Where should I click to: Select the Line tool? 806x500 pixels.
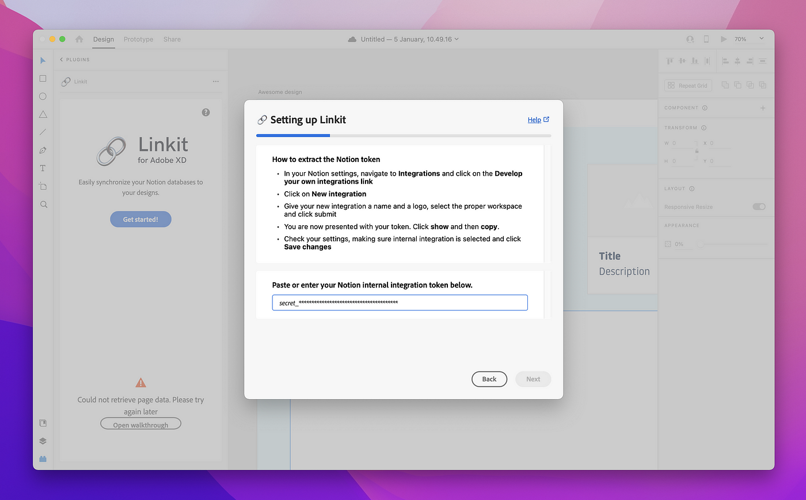coord(43,132)
